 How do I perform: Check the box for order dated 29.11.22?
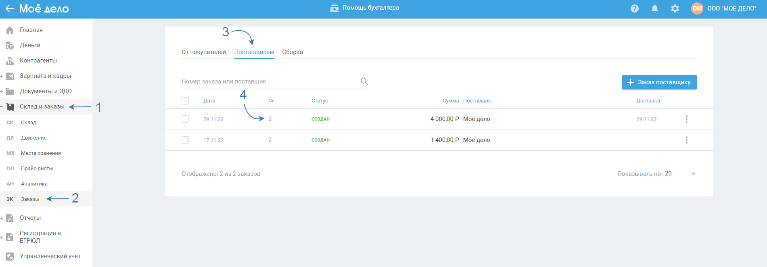(x=185, y=119)
